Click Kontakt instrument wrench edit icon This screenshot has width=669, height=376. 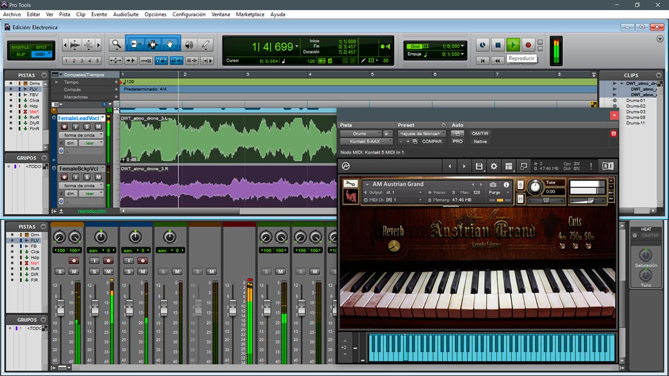350,183
